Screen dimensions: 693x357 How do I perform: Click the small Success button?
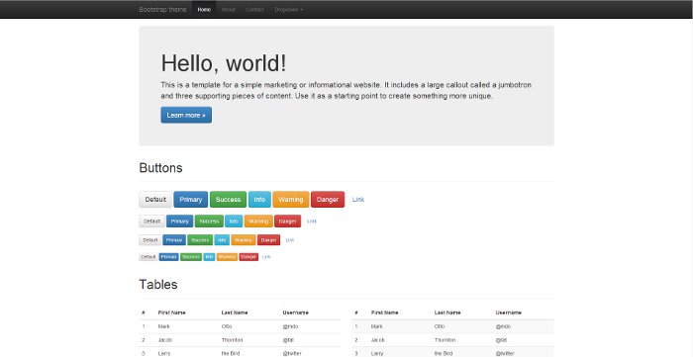tap(200, 240)
